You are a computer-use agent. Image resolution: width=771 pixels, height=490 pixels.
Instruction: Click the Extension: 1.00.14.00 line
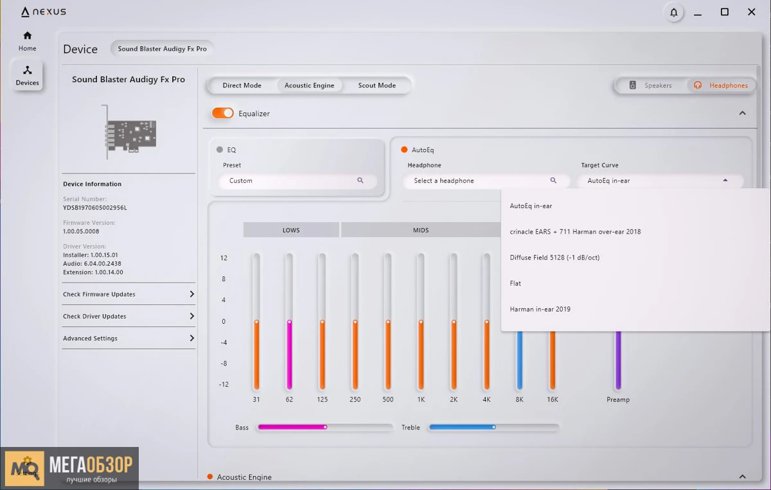coord(93,272)
